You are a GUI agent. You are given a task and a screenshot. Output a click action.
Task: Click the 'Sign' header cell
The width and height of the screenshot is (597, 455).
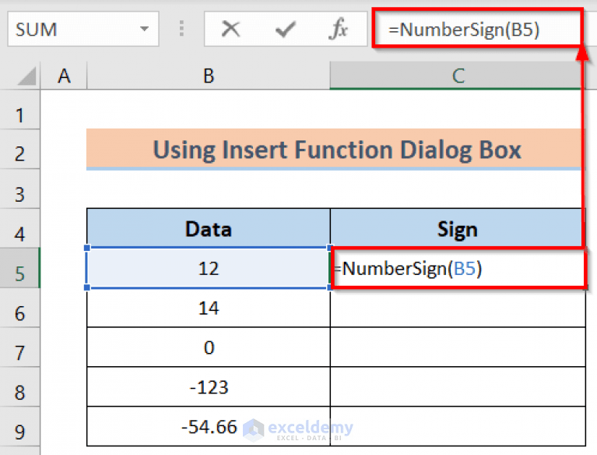(458, 228)
